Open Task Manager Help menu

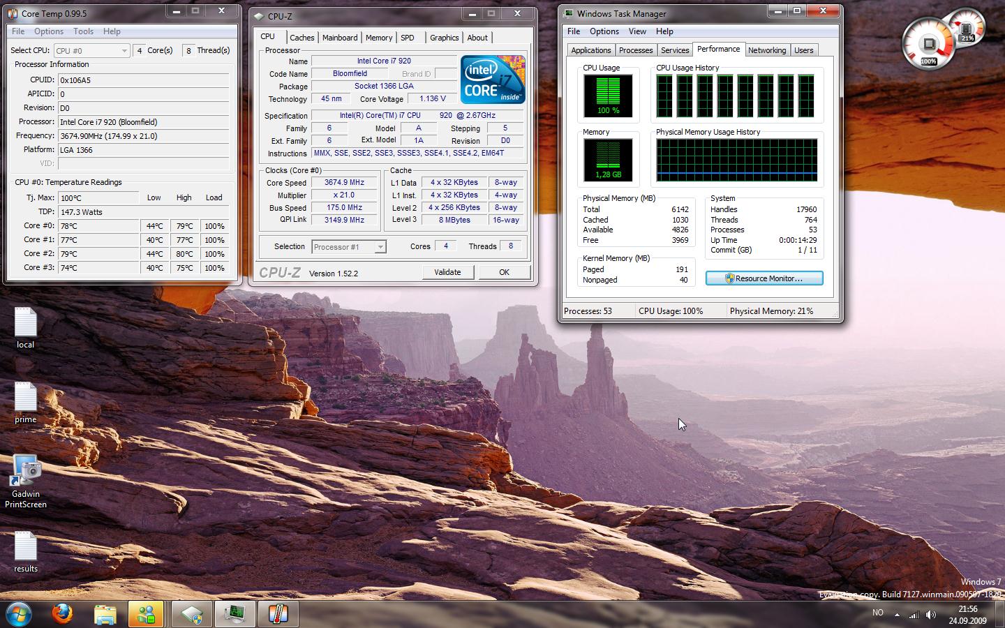pyautogui.click(x=664, y=31)
